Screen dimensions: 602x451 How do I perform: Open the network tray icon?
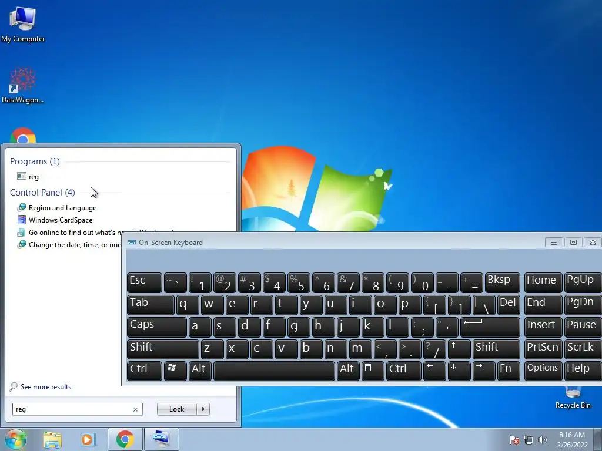point(529,440)
